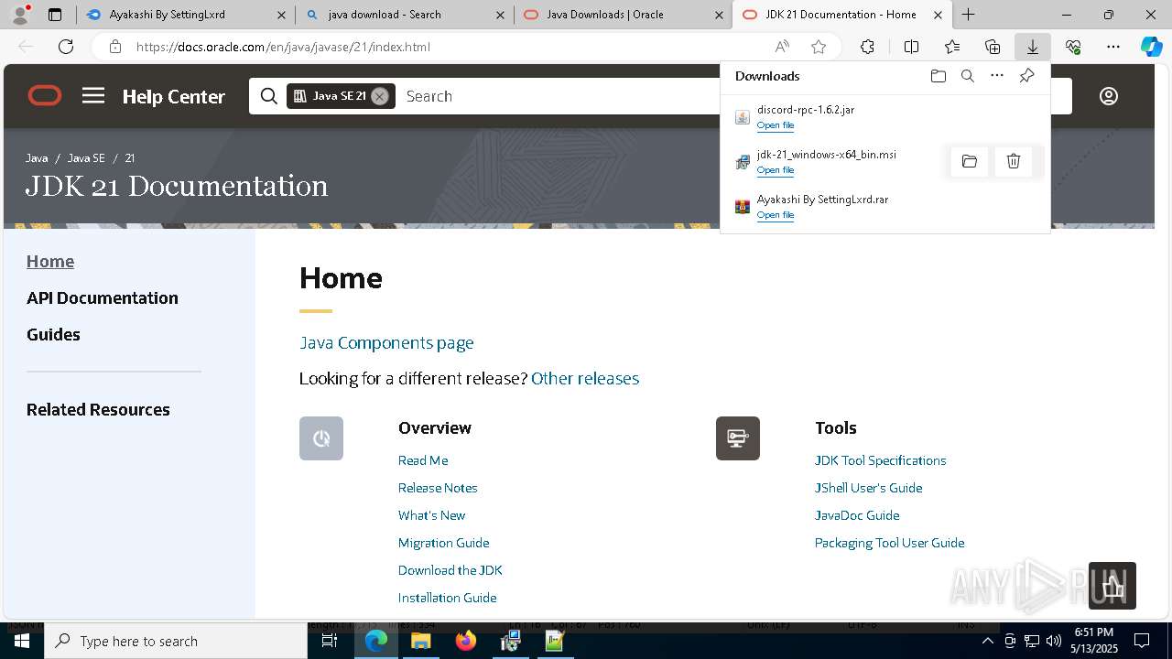The image size is (1172, 659).
Task: Select Home in the left navigation
Action: click(50, 262)
